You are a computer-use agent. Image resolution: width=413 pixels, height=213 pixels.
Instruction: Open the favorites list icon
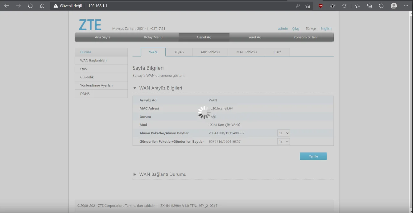point(357,6)
